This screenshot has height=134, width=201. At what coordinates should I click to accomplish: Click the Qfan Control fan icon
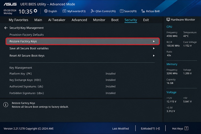pos(92,11)
